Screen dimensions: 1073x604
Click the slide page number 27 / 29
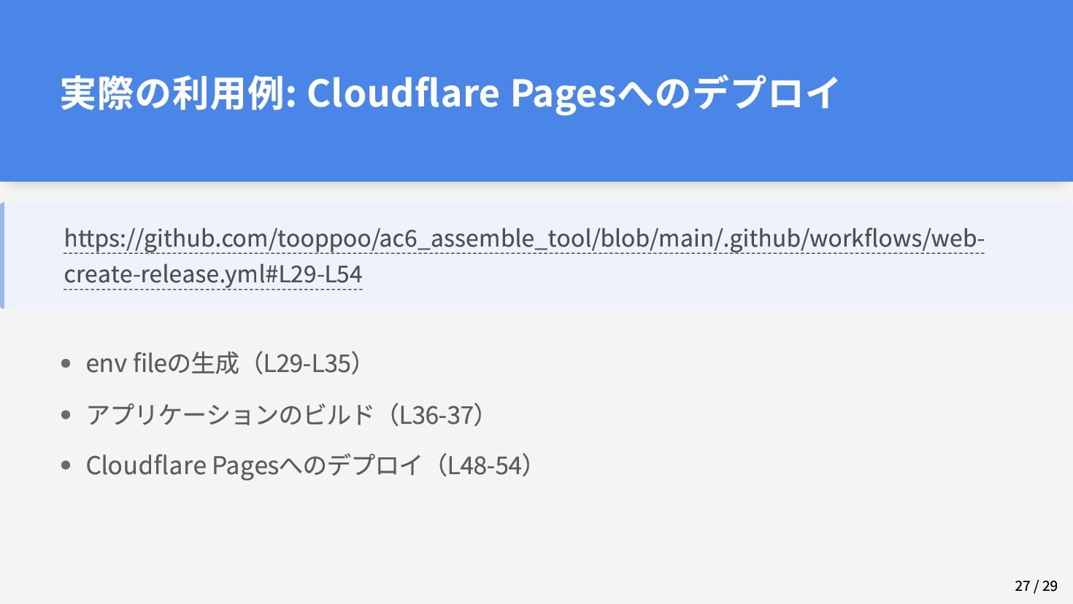[1036, 586]
